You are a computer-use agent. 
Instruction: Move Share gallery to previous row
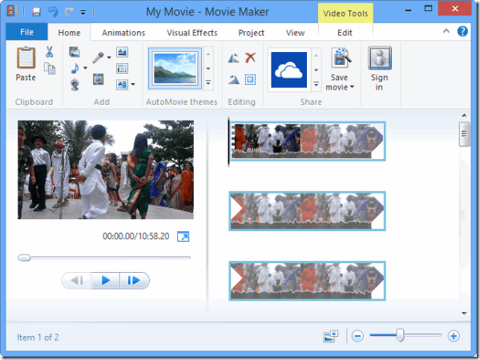point(317,56)
